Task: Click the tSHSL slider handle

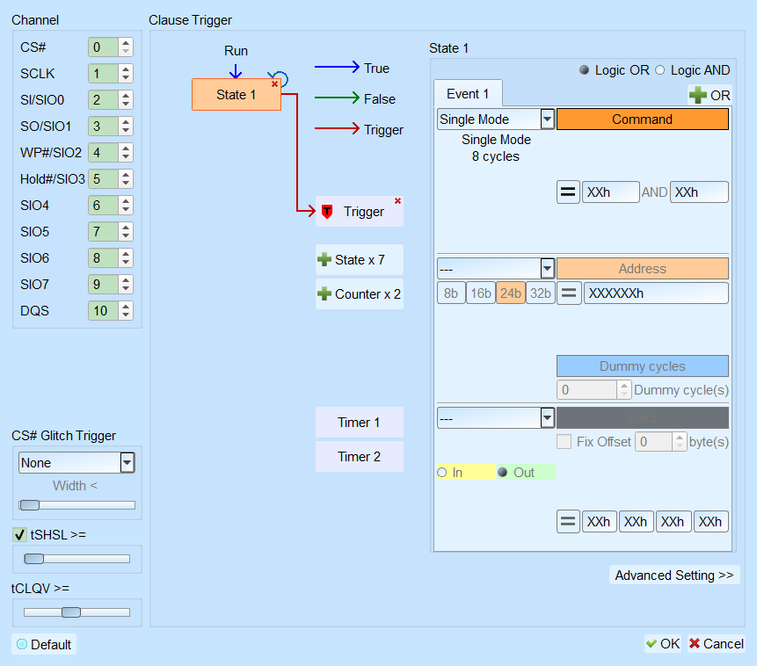Action: point(33,559)
